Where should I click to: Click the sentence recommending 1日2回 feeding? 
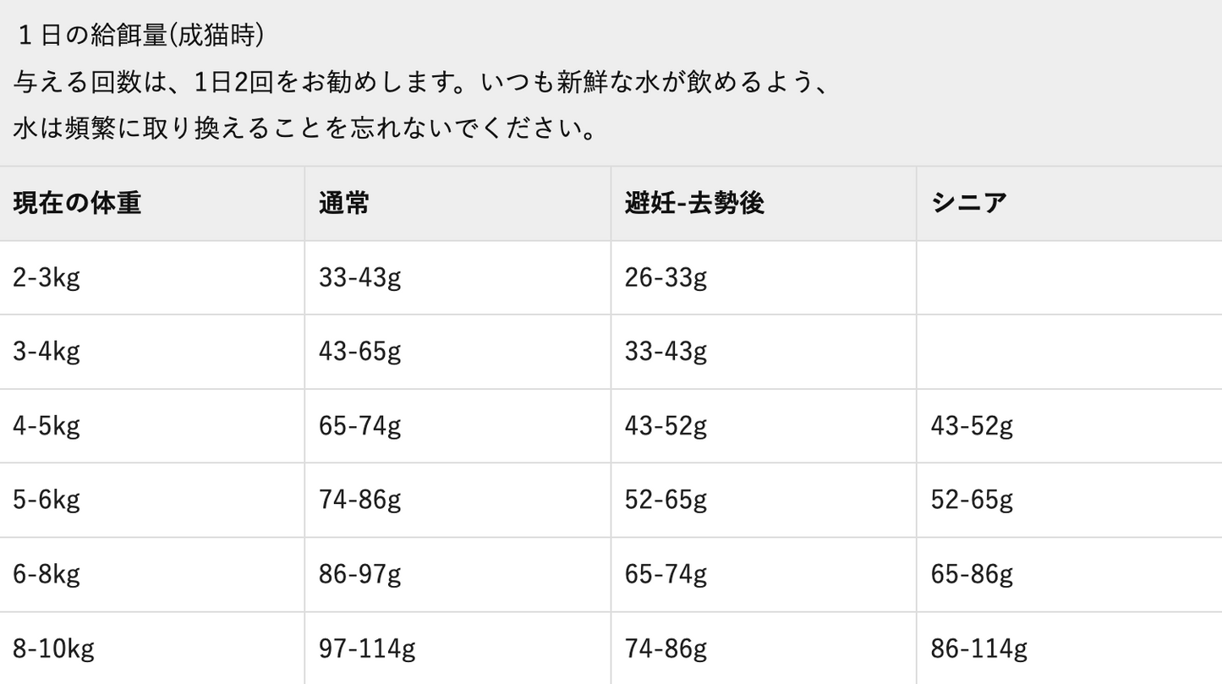tap(419, 83)
